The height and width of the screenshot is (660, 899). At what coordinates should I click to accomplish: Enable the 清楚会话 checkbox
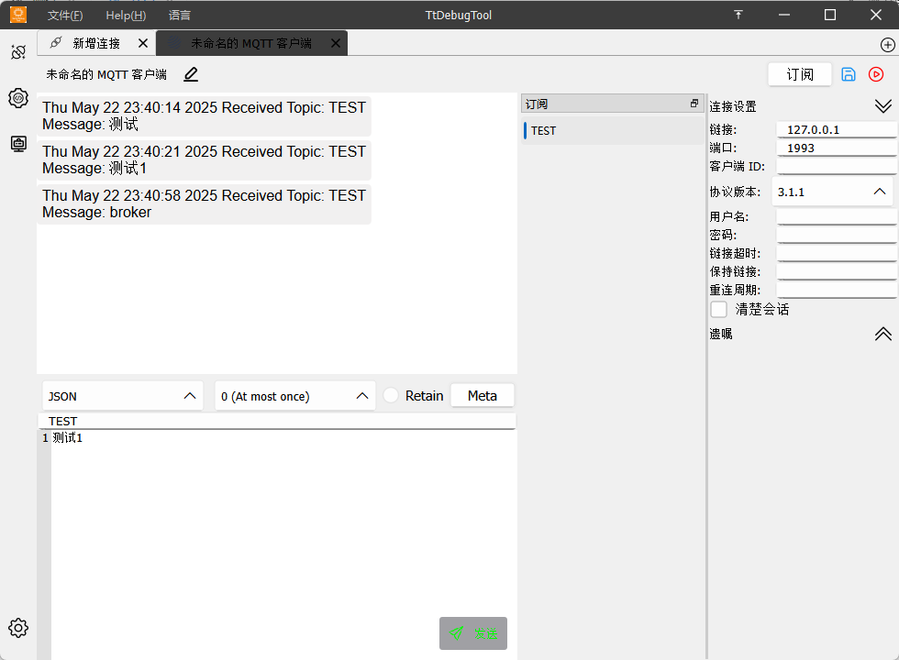point(719,310)
